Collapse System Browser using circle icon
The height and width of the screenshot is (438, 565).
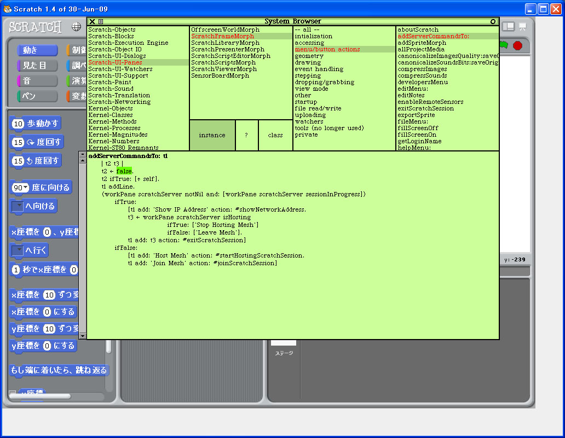click(493, 21)
